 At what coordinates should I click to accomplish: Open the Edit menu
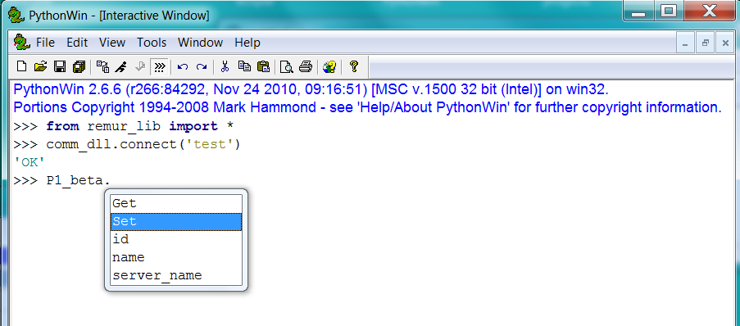77,43
